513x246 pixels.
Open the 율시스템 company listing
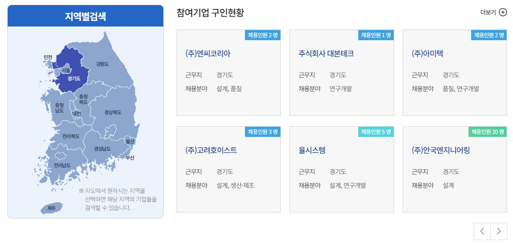pyautogui.click(x=342, y=169)
